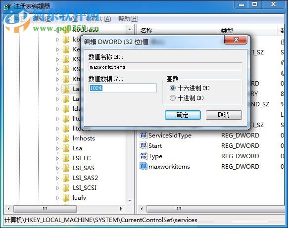The width and height of the screenshot is (288, 228).
Task: Open the 查看(V) menu
Action: pos(68,18)
